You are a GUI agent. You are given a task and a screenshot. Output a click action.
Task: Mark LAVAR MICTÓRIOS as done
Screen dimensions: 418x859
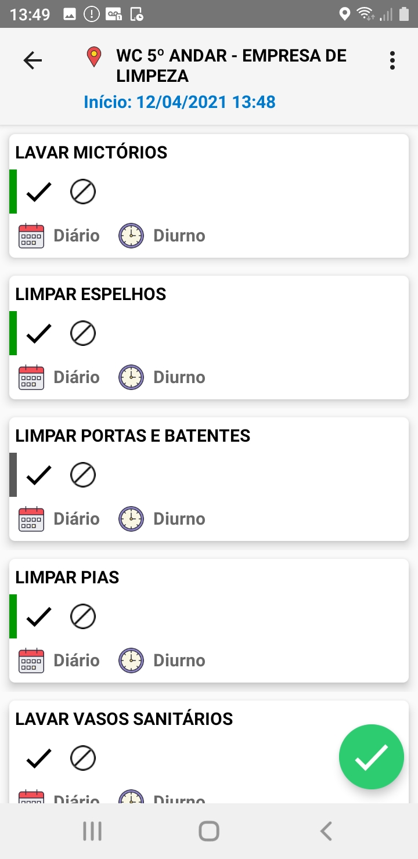tap(39, 192)
